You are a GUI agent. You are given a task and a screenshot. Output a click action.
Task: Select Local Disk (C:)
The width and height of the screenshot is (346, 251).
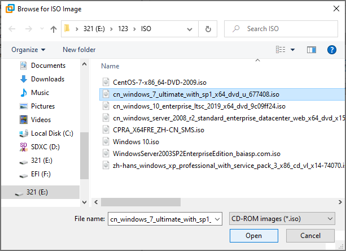point(46,133)
